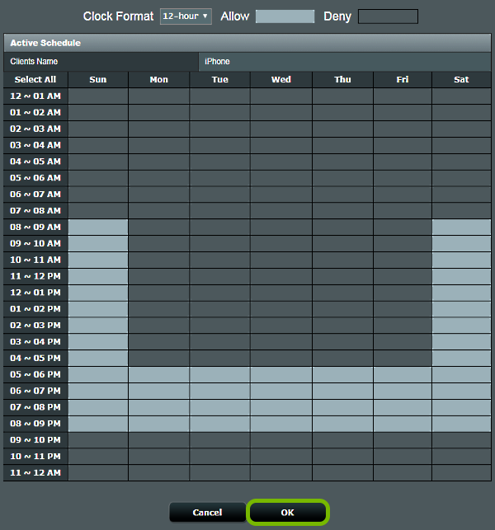Select the 04 ~ 05 PM row label
This screenshot has width=495, height=530.
[35, 359]
